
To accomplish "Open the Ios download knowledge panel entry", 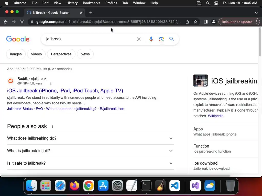I will (x=226, y=166).
